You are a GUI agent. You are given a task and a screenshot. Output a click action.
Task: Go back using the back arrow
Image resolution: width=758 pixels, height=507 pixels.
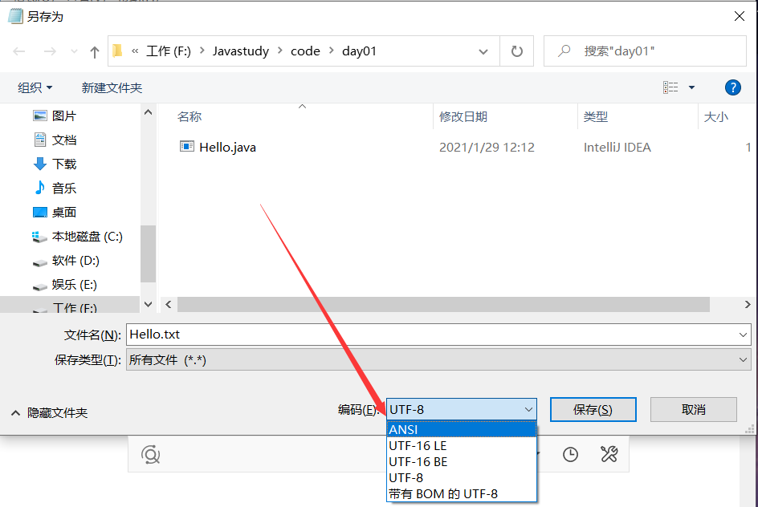click(18, 51)
